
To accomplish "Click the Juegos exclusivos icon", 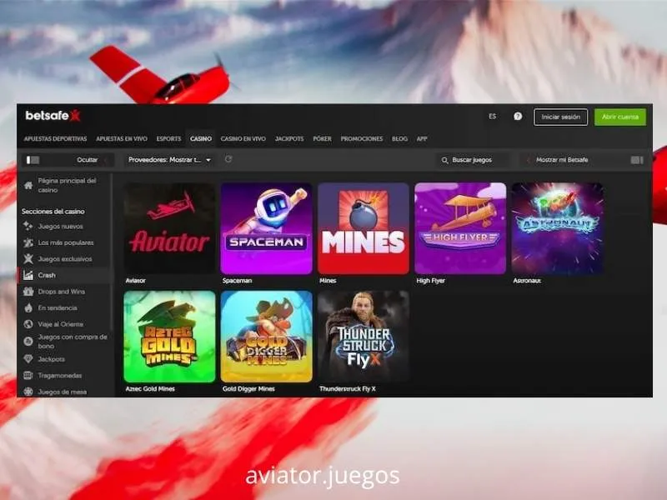I will [x=28, y=258].
